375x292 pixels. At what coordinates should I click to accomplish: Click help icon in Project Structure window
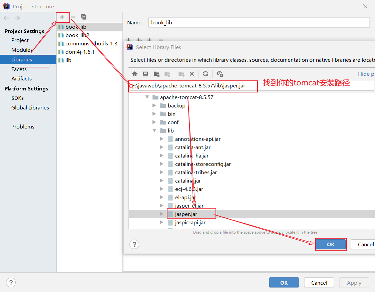coord(11,282)
